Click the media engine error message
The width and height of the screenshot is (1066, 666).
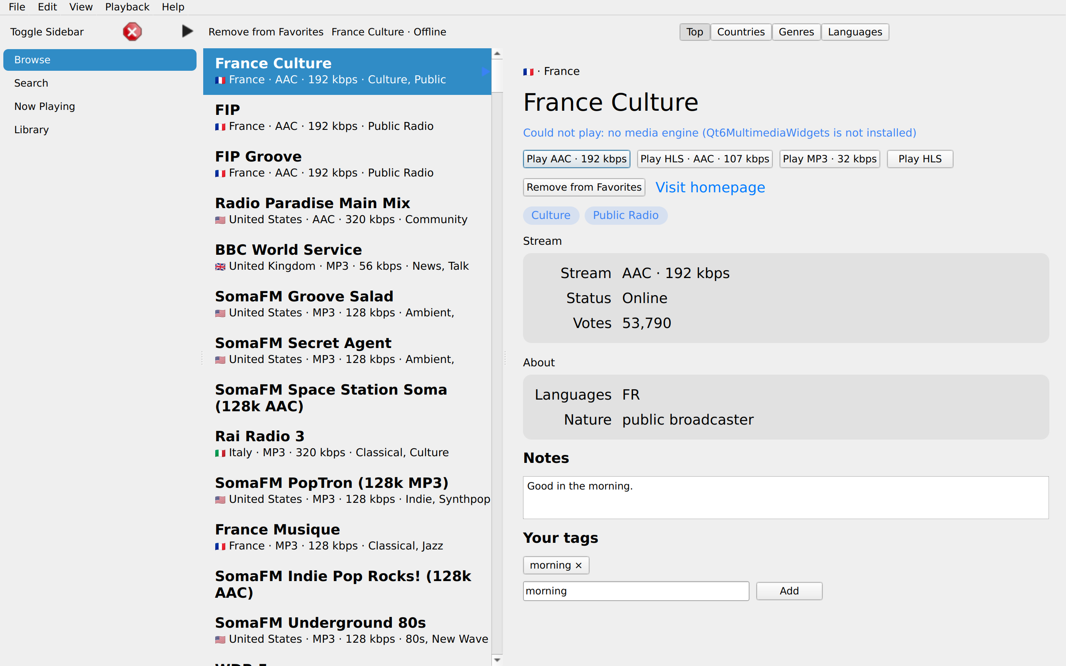click(719, 133)
